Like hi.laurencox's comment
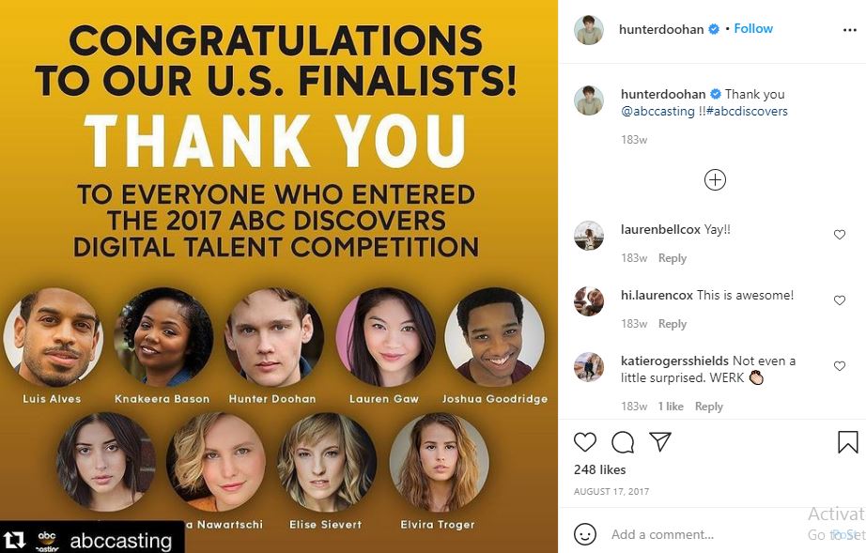 840,300
